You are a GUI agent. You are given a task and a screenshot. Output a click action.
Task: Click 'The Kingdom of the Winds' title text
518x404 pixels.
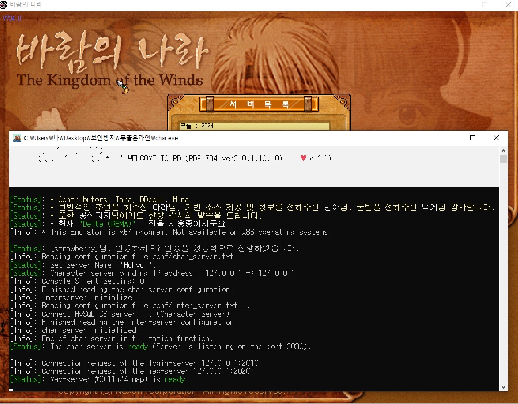coord(110,80)
